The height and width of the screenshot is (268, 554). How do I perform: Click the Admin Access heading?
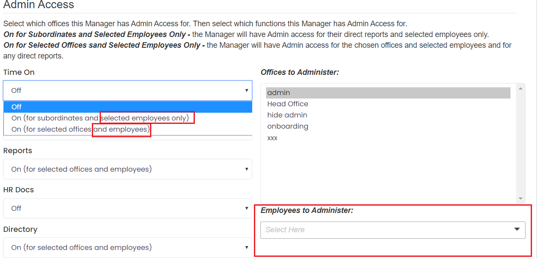tap(39, 5)
